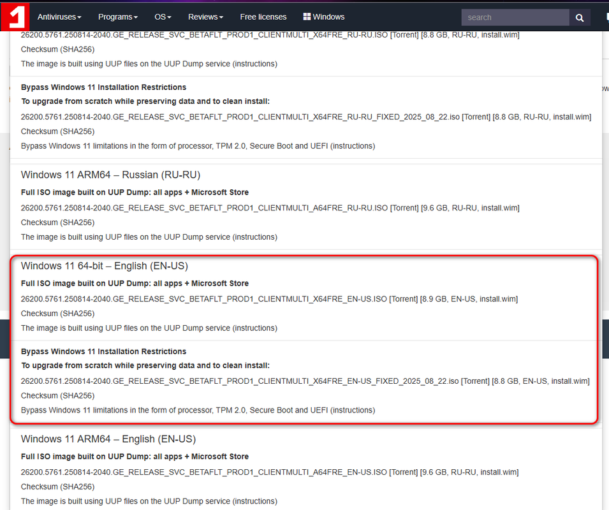Click RU-RU Bypass Windows 11 Installation Restrictions text
The image size is (609, 510).
point(104,87)
